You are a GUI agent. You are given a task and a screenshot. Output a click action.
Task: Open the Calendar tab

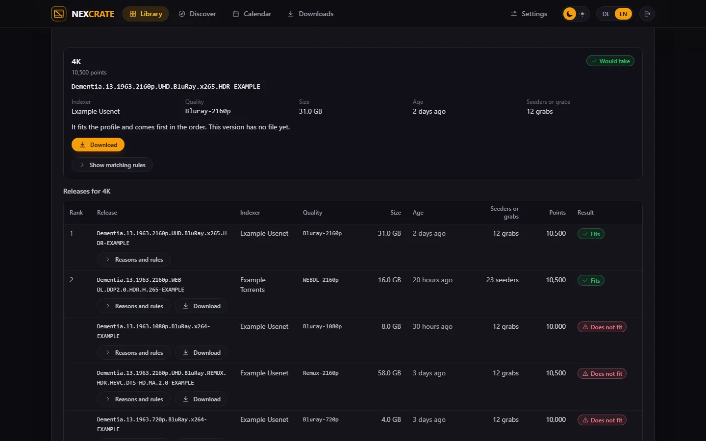(252, 14)
